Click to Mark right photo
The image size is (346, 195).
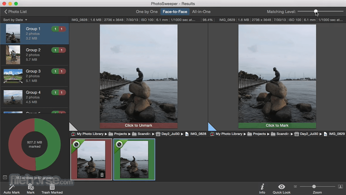277,125
